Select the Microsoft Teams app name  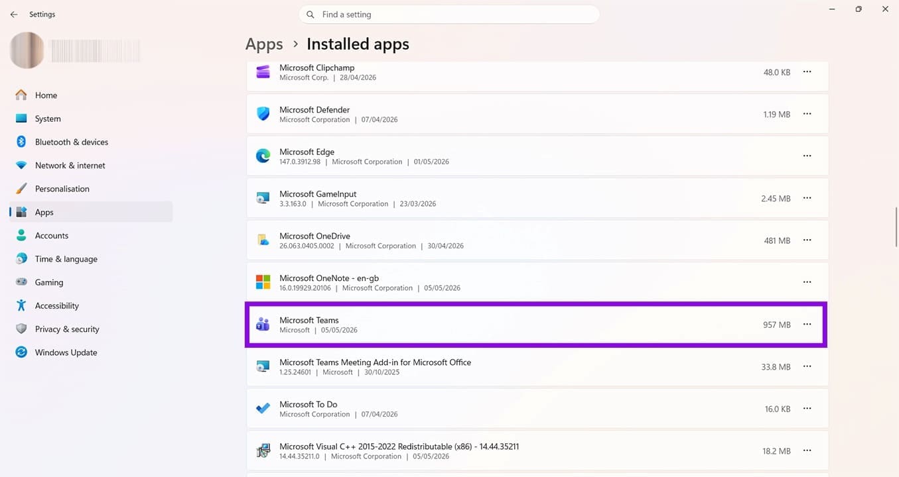point(309,320)
